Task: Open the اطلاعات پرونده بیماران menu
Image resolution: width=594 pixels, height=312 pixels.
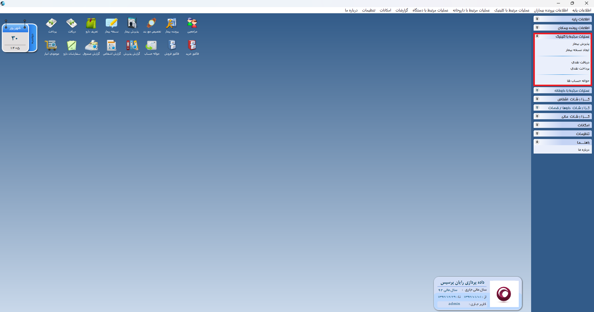Action: [x=551, y=10]
